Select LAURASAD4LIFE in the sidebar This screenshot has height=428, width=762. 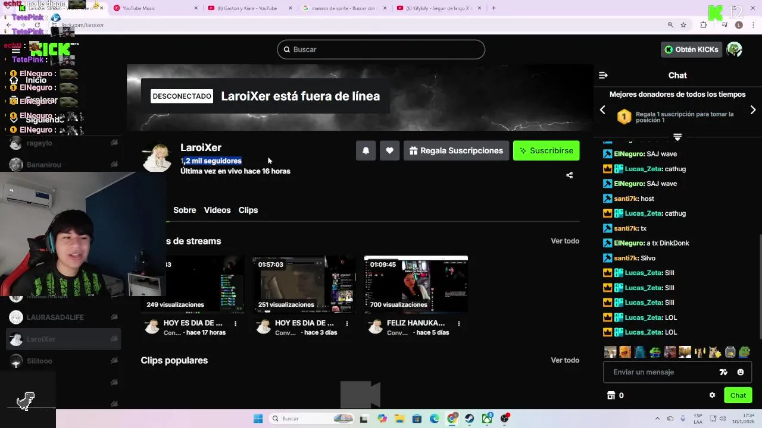click(x=63, y=317)
